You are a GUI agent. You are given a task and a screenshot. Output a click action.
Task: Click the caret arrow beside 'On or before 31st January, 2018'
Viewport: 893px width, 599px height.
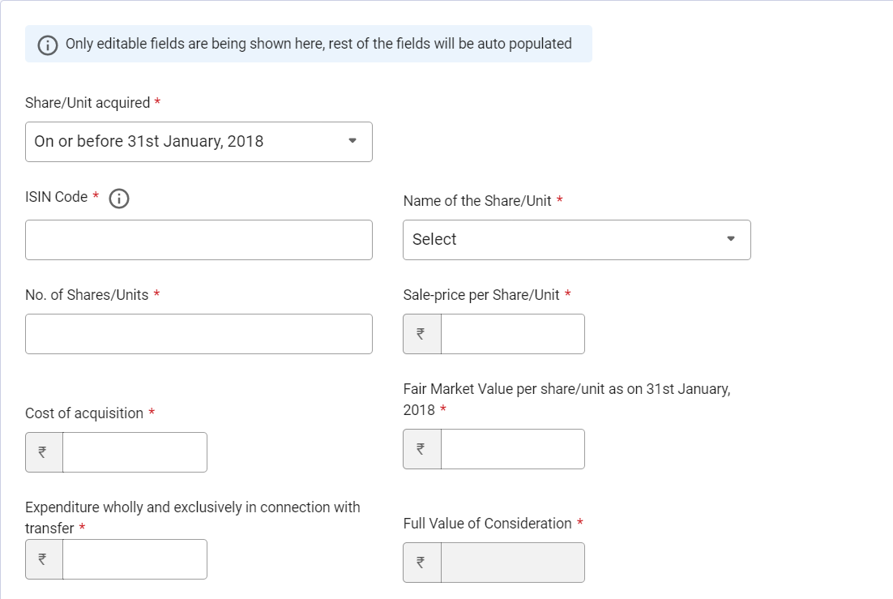pyautogui.click(x=352, y=141)
